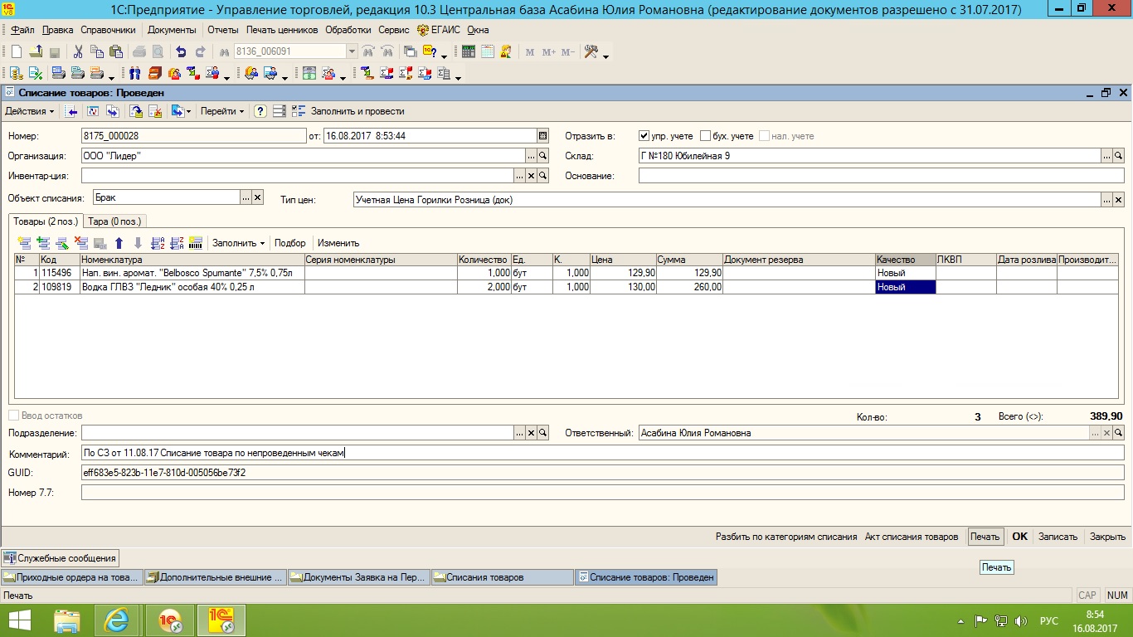This screenshot has width=1133, height=637.
Task: Click the Undo arrow icon
Action: click(181, 51)
